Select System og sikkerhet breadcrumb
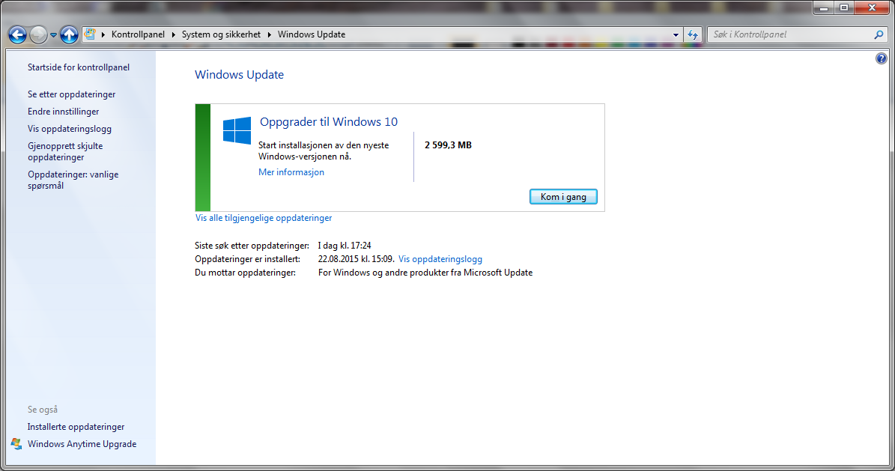The width and height of the screenshot is (895, 471). (x=221, y=34)
